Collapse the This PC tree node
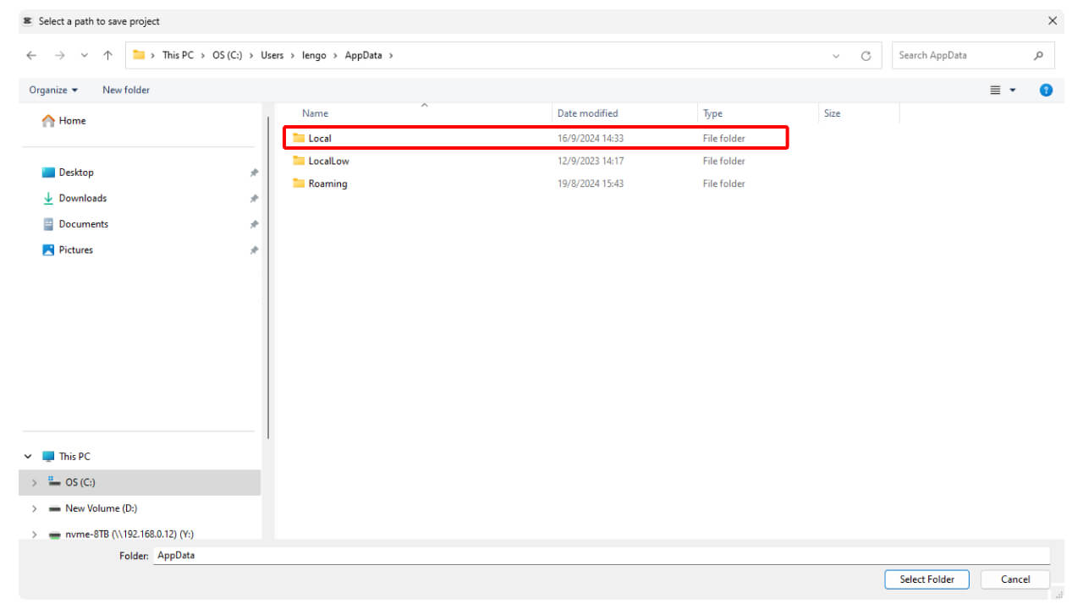The height and width of the screenshot is (609, 1083). [x=28, y=457]
